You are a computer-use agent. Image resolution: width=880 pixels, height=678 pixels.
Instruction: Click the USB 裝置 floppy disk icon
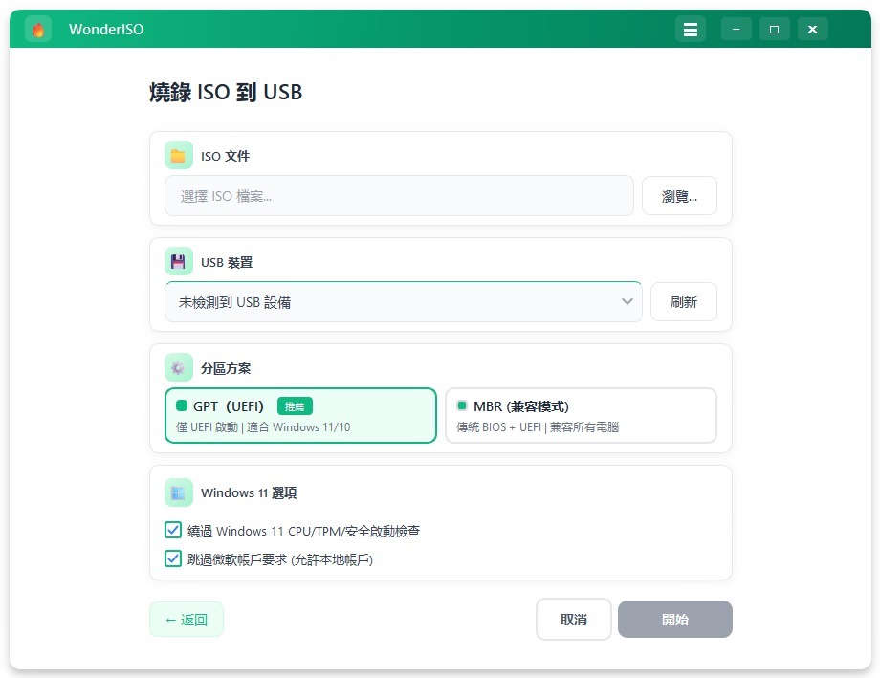179,262
